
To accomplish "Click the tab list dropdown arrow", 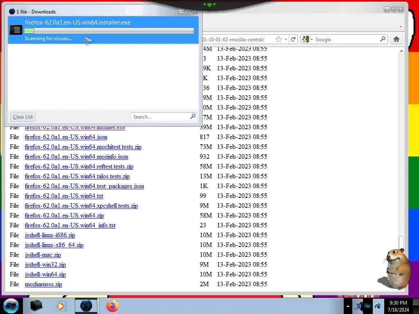I will point(401,27).
